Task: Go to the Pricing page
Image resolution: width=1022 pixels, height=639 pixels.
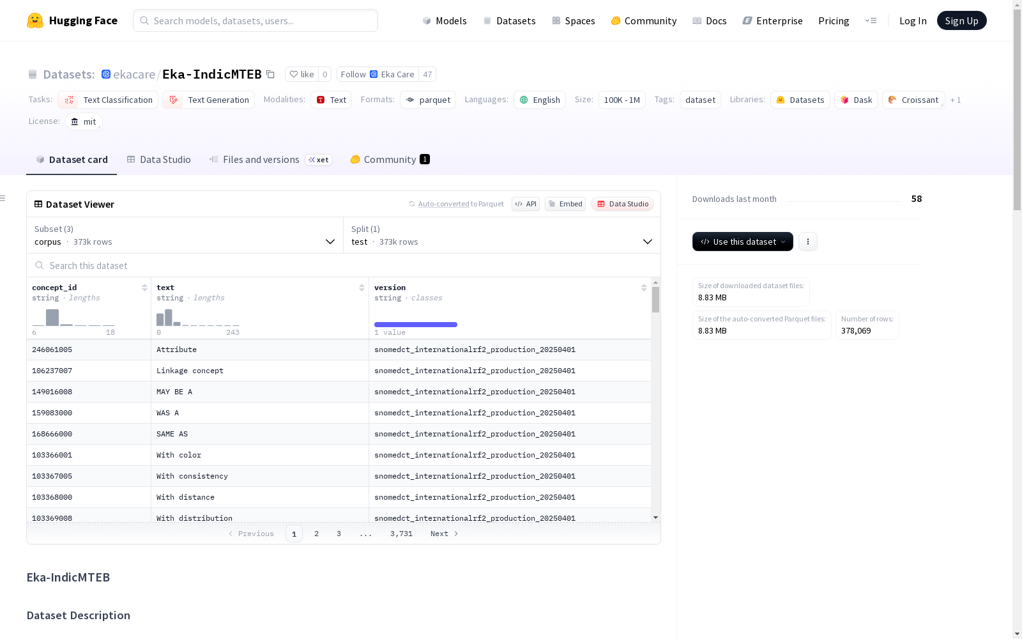Action: click(x=834, y=20)
